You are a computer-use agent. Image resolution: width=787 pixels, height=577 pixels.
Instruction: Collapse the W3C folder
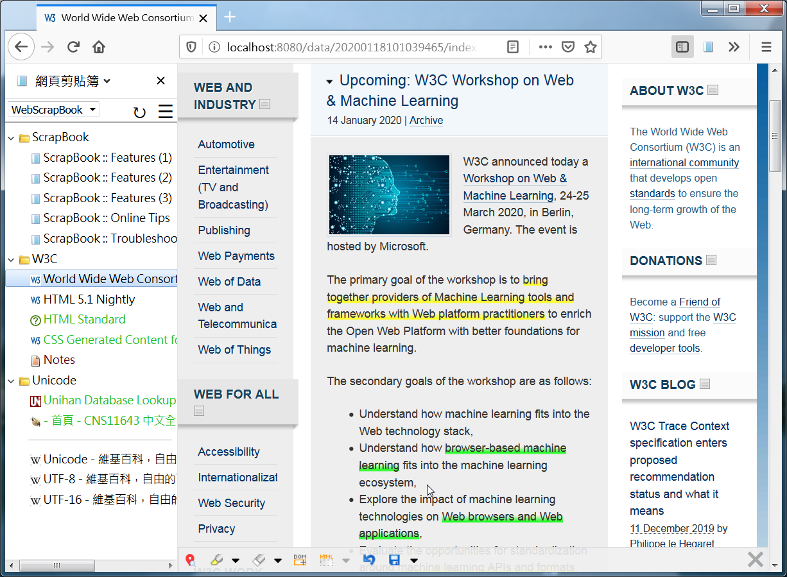click(x=12, y=259)
